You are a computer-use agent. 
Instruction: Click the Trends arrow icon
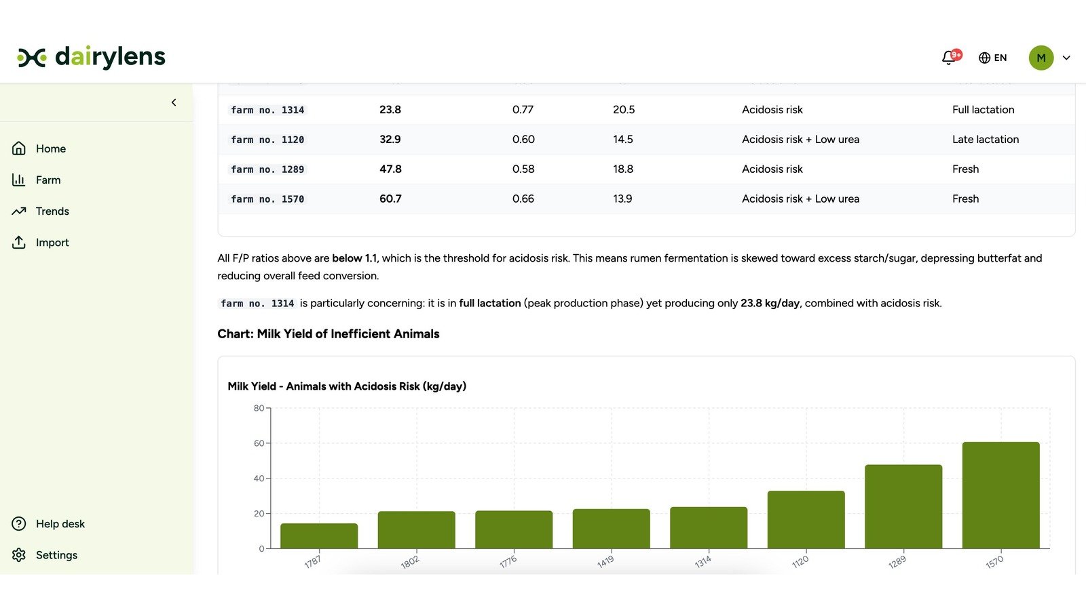(x=19, y=211)
